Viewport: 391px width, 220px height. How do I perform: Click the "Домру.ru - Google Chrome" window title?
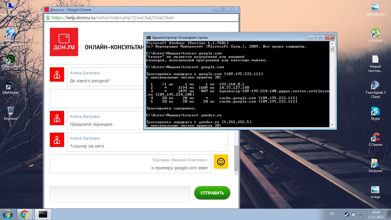coord(71,9)
